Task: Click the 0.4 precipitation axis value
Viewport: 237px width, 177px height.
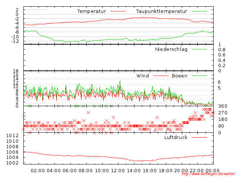Action: pos(222,60)
